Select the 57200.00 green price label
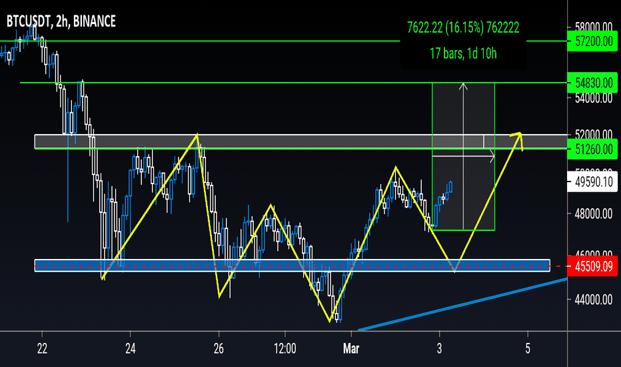 tap(592, 41)
